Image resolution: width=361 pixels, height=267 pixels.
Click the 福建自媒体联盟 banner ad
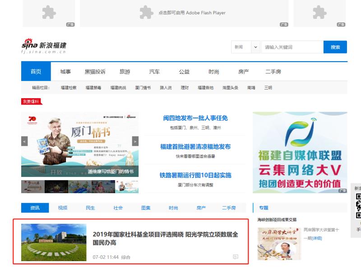click(300, 153)
